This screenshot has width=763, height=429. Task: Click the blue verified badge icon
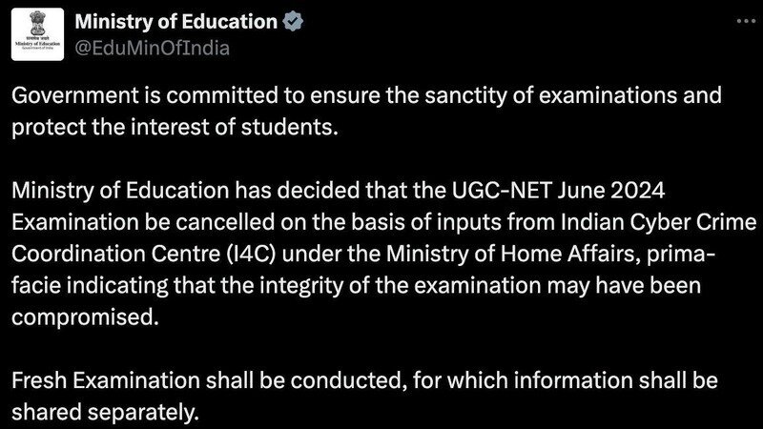tap(293, 22)
